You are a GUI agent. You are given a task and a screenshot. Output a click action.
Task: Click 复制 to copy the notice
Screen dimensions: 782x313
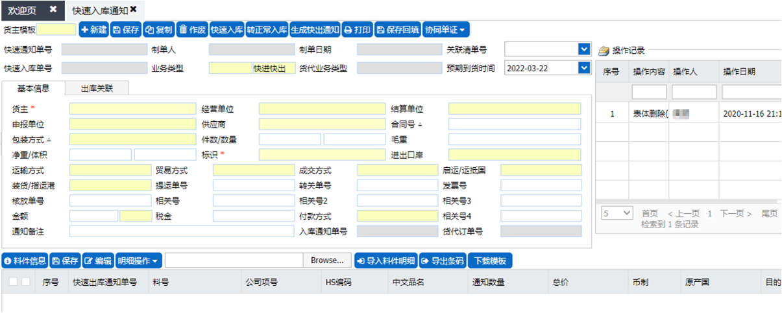coord(158,30)
